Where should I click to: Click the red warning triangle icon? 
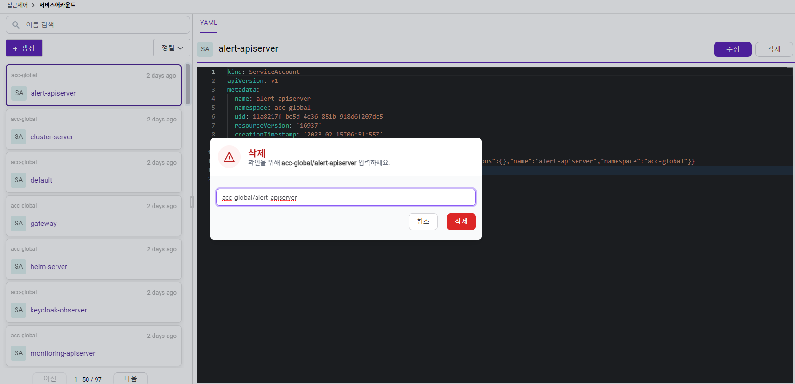click(229, 157)
